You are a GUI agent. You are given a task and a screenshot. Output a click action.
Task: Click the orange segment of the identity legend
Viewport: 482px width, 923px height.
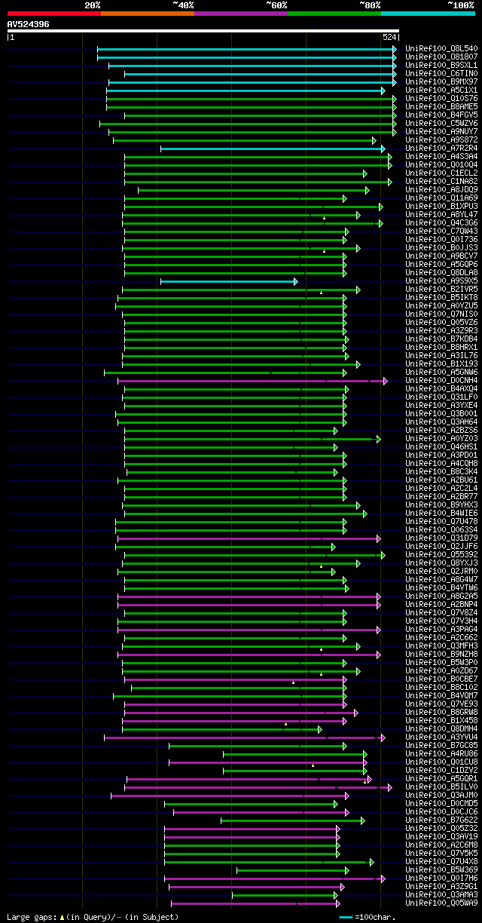147,14
